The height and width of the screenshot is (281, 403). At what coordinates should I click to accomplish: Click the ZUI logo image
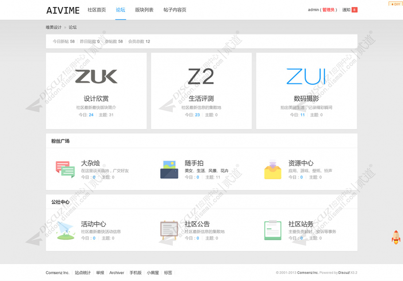pyautogui.click(x=306, y=76)
